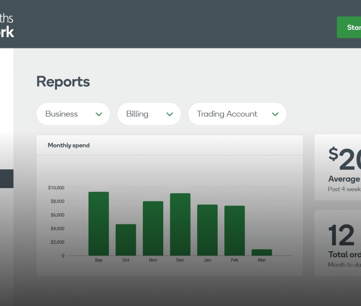Open the Average spend stat card
Screen dimensions: 361x306
[x=338, y=168]
